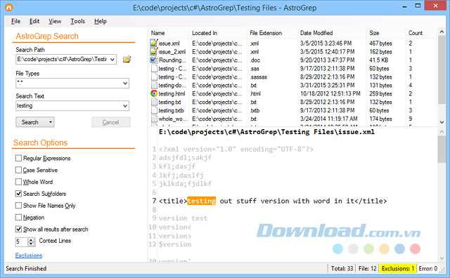
Task: Open the Search button's dropdown arrow
Action: coord(51,122)
